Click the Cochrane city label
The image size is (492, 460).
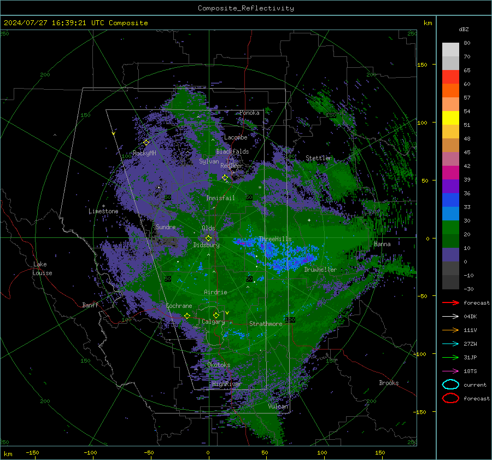(179, 306)
